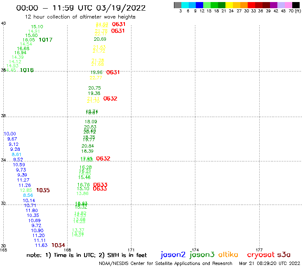
Task: Select the value '18.09'
Action: (91, 122)
